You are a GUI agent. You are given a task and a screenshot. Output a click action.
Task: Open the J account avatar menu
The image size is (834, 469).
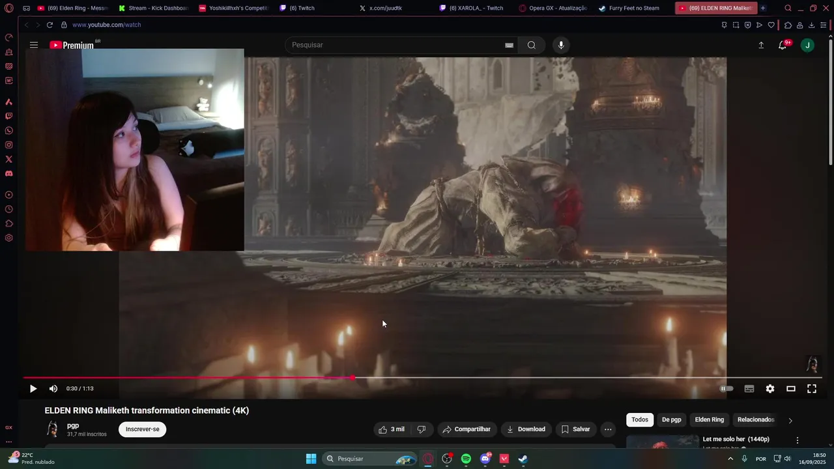tap(807, 45)
